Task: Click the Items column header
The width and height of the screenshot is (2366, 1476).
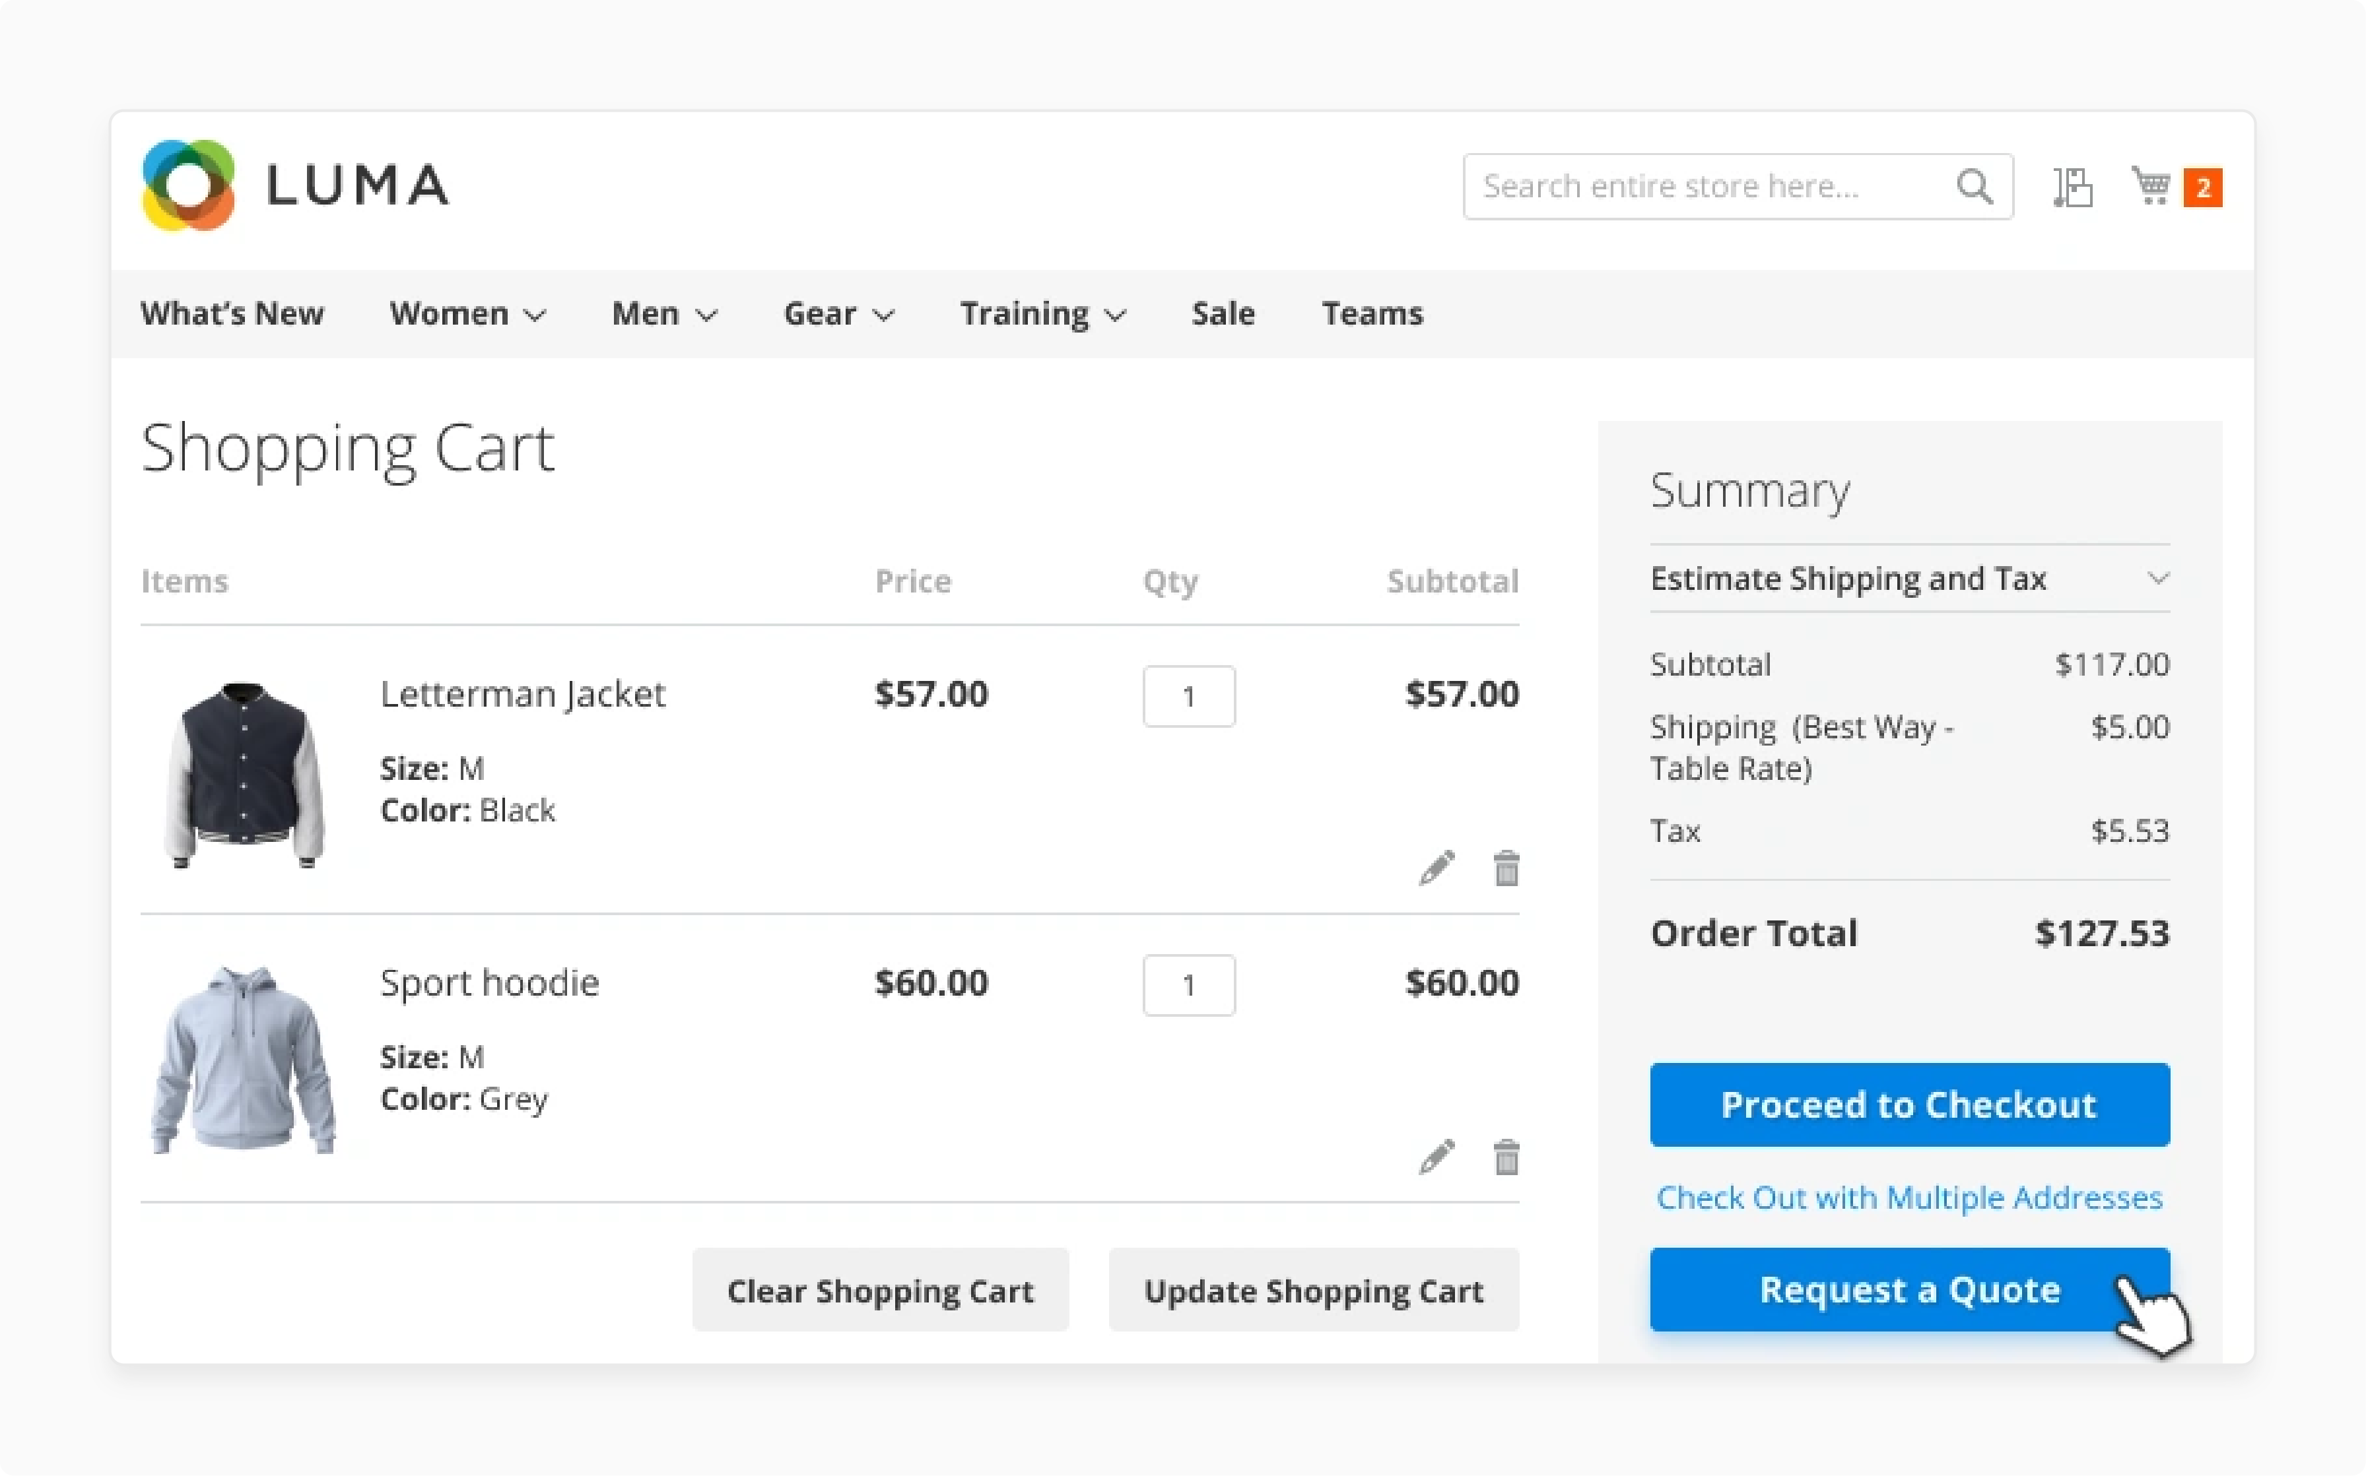Action: click(184, 581)
